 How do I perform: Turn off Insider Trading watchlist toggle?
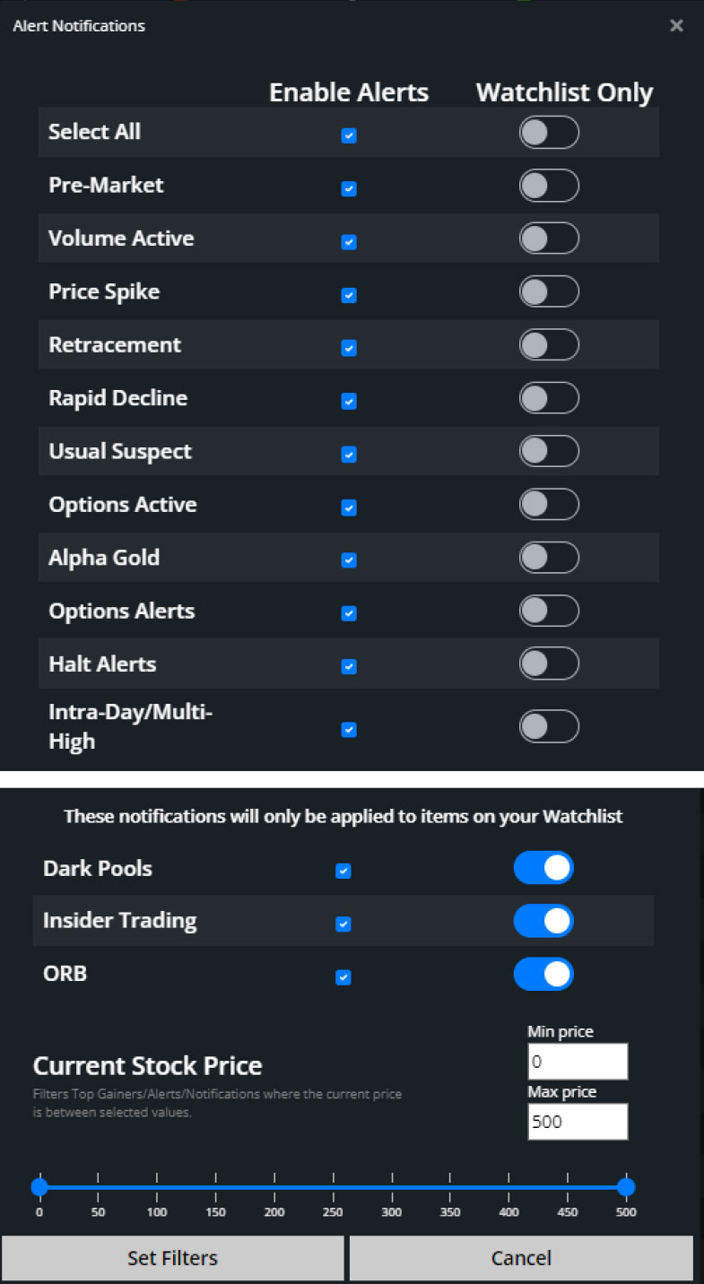[543, 921]
